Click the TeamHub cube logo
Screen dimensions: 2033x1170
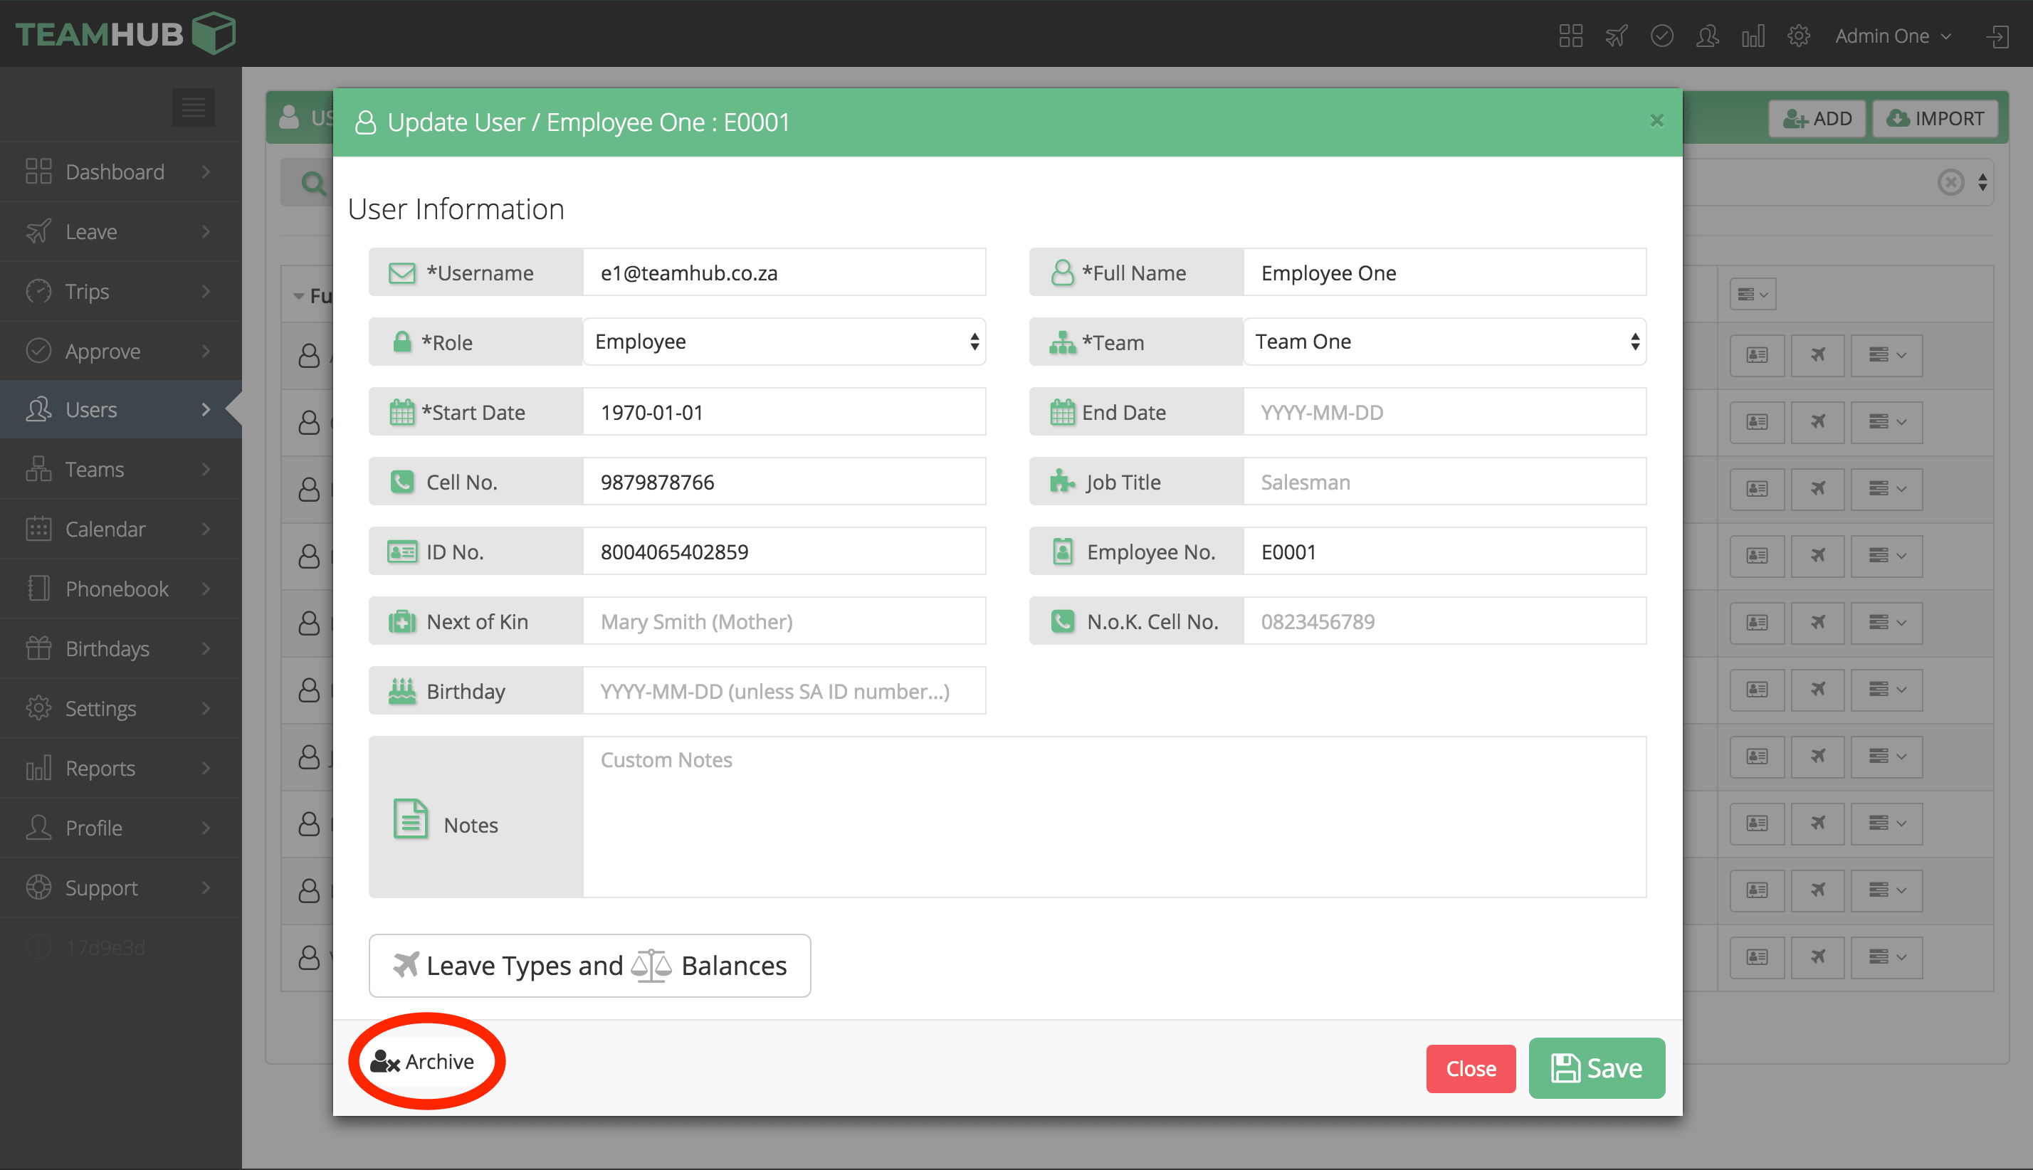(x=214, y=33)
